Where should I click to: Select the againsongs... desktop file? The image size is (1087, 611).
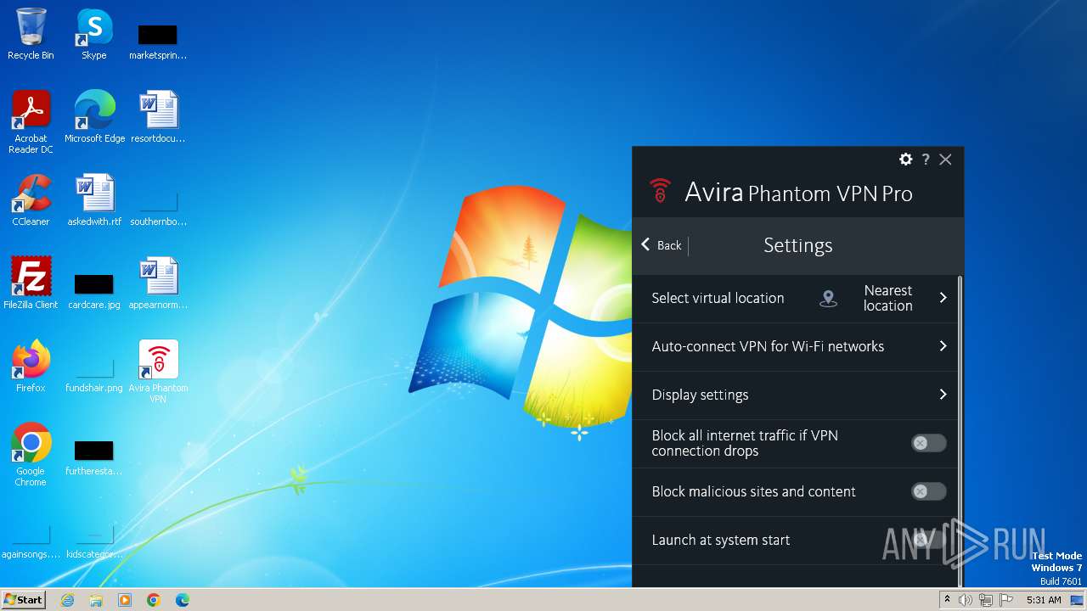coord(31,541)
